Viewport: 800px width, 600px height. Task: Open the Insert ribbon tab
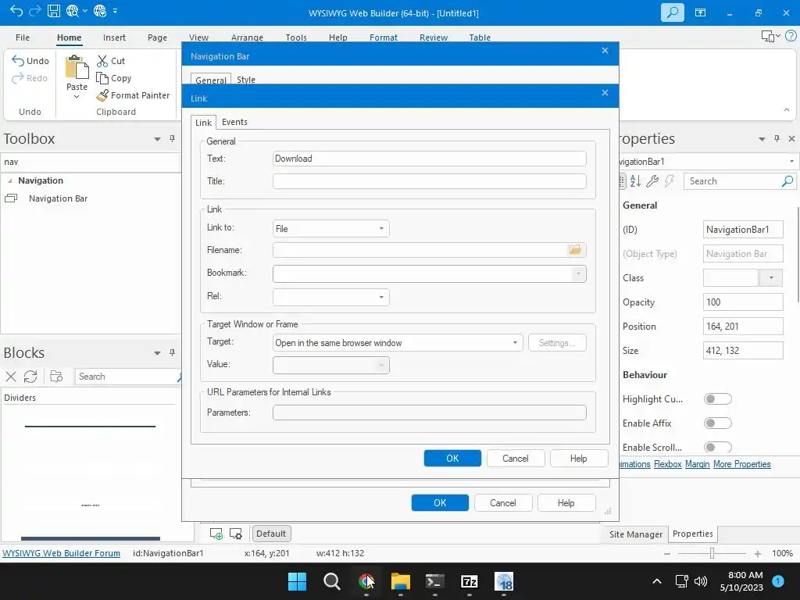(x=114, y=37)
